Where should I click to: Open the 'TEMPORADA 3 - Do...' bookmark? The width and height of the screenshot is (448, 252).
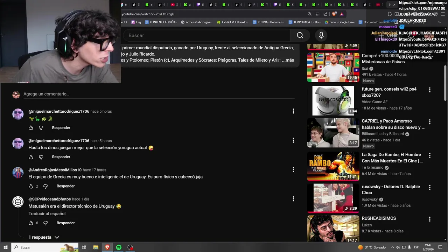click(304, 22)
